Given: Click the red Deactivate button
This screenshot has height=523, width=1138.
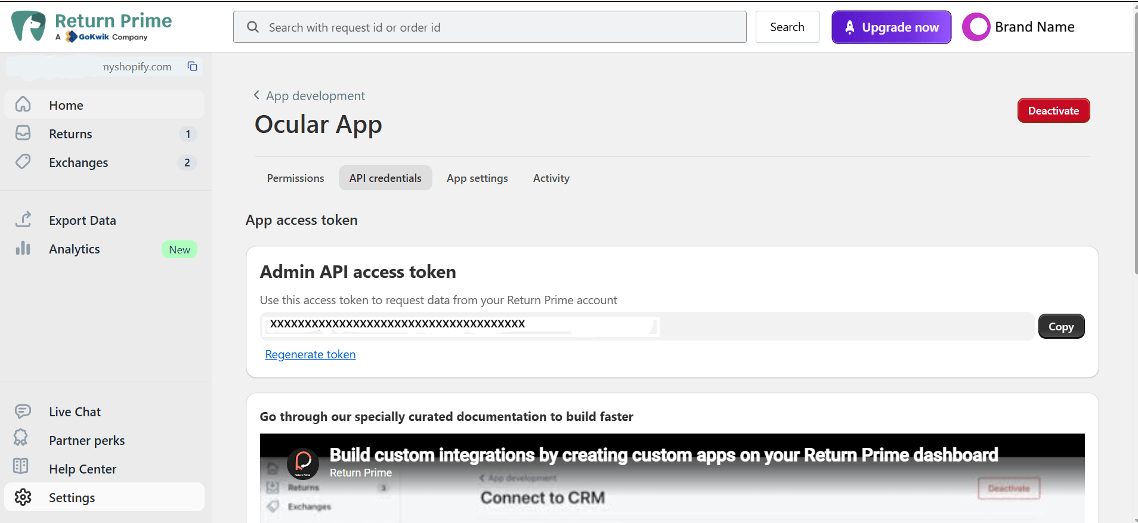Looking at the screenshot, I should coord(1053,110).
